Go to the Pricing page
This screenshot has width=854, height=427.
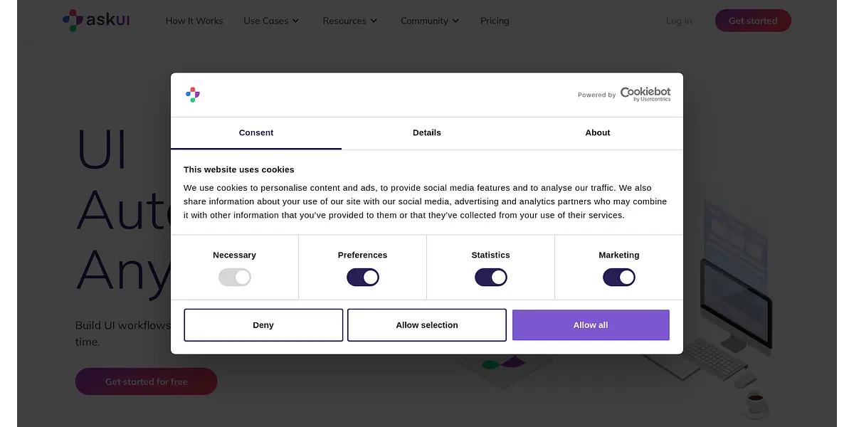tap(495, 21)
